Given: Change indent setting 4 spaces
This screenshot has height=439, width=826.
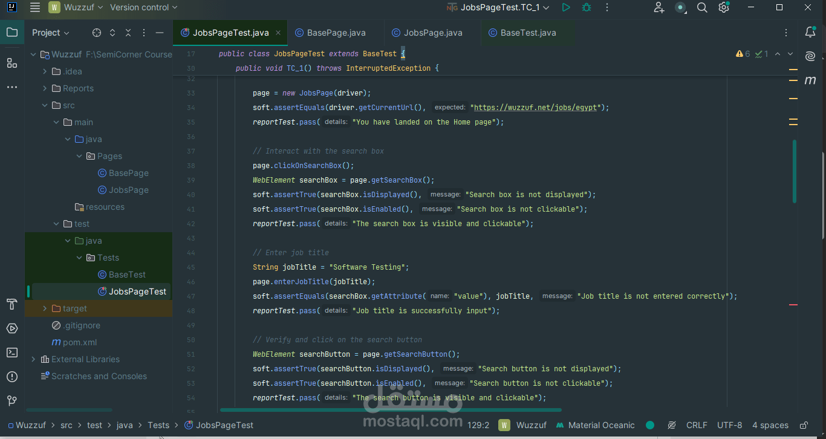Looking at the screenshot, I should [x=770, y=425].
